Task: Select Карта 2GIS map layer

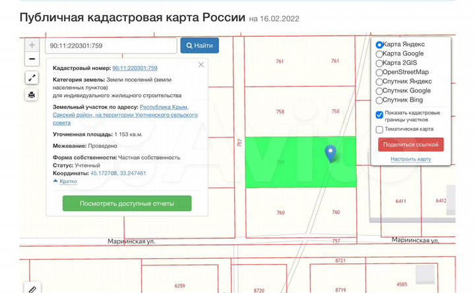Action: point(379,63)
